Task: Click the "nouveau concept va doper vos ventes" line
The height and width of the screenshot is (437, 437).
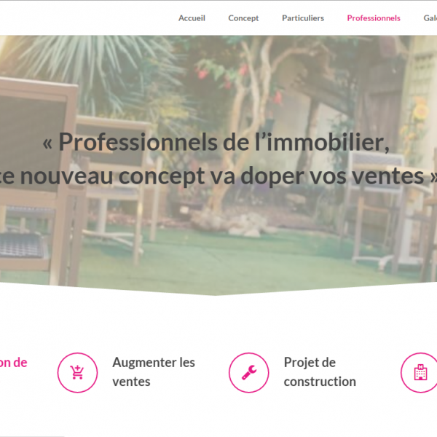Action: (222, 176)
